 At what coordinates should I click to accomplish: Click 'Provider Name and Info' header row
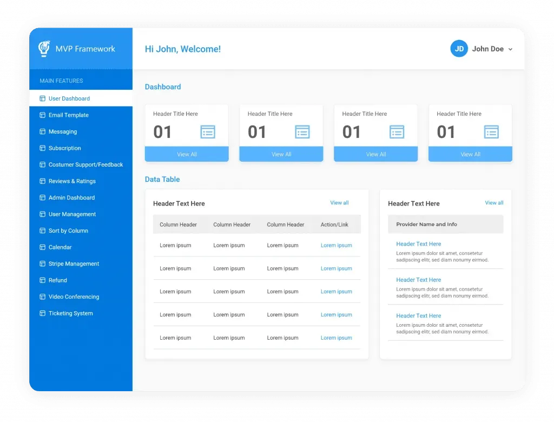446,224
